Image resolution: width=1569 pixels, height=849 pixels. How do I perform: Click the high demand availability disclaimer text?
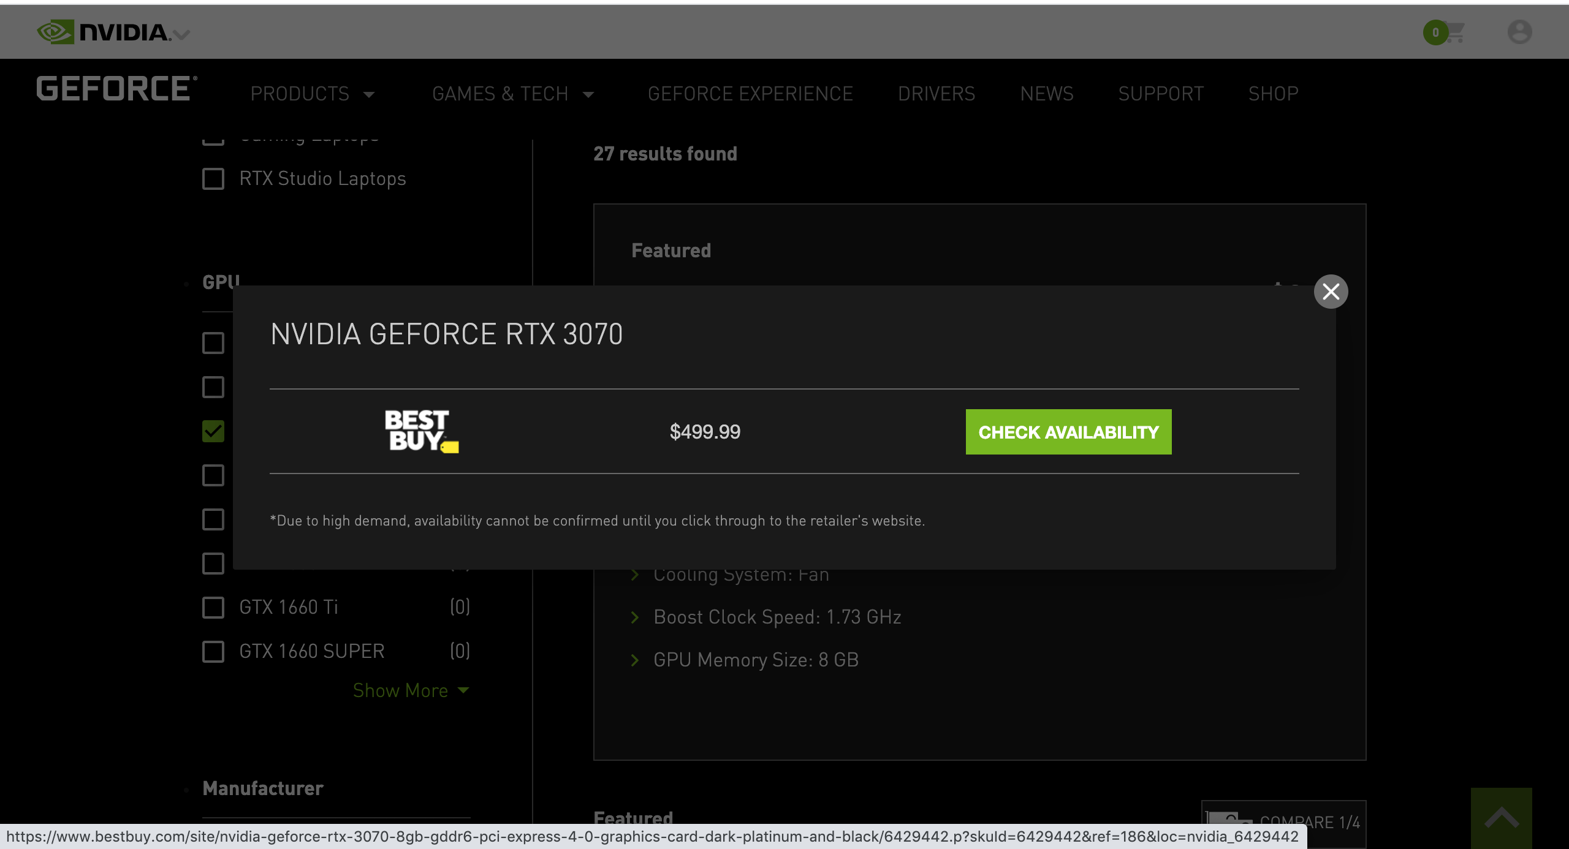598,521
